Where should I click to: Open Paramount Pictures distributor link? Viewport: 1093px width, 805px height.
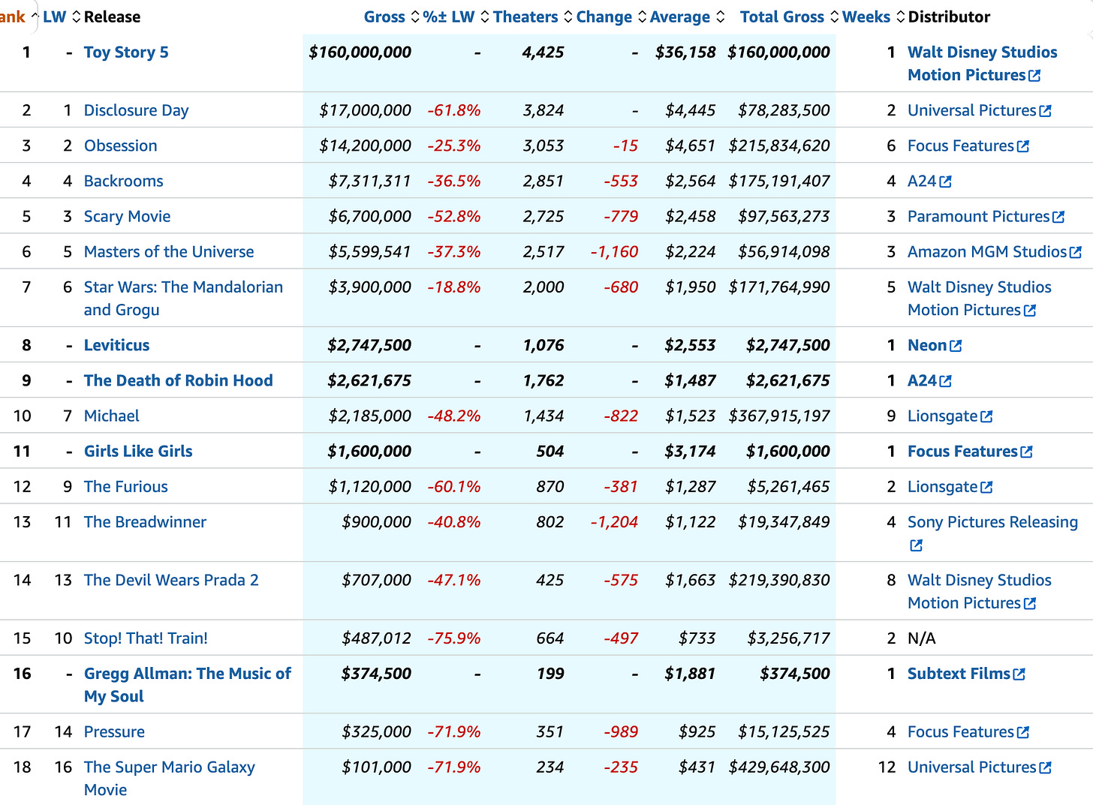coord(978,216)
